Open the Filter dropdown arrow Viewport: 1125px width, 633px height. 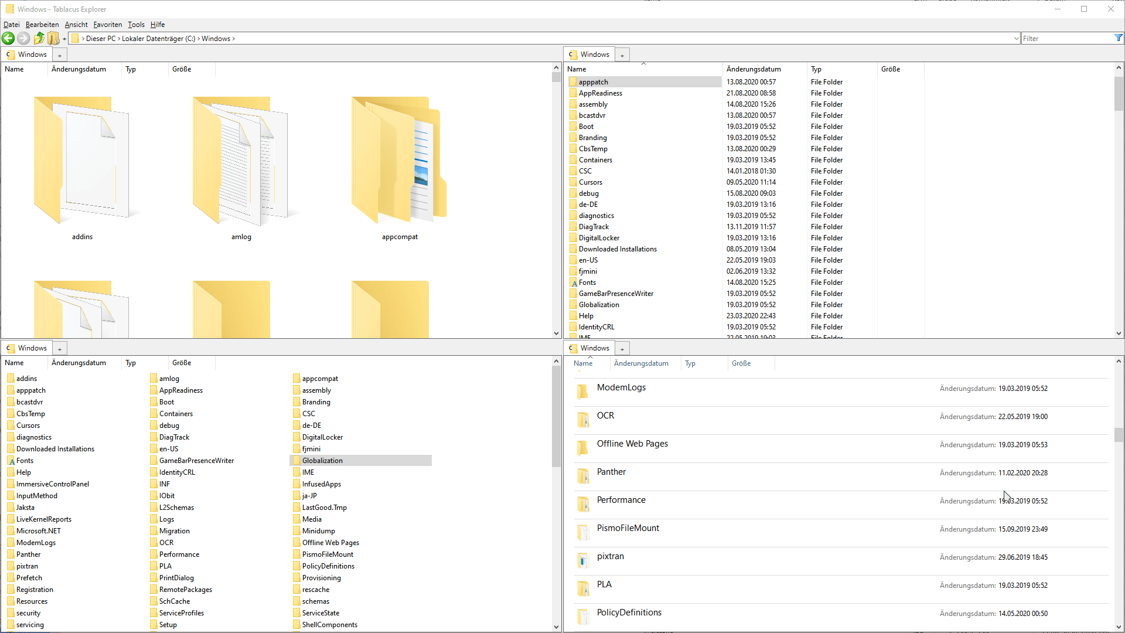point(1017,38)
